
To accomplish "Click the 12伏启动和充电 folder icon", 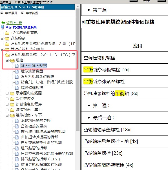I will tap(7, 33).
